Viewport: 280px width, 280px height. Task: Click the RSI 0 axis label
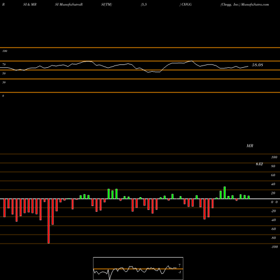(3, 96)
